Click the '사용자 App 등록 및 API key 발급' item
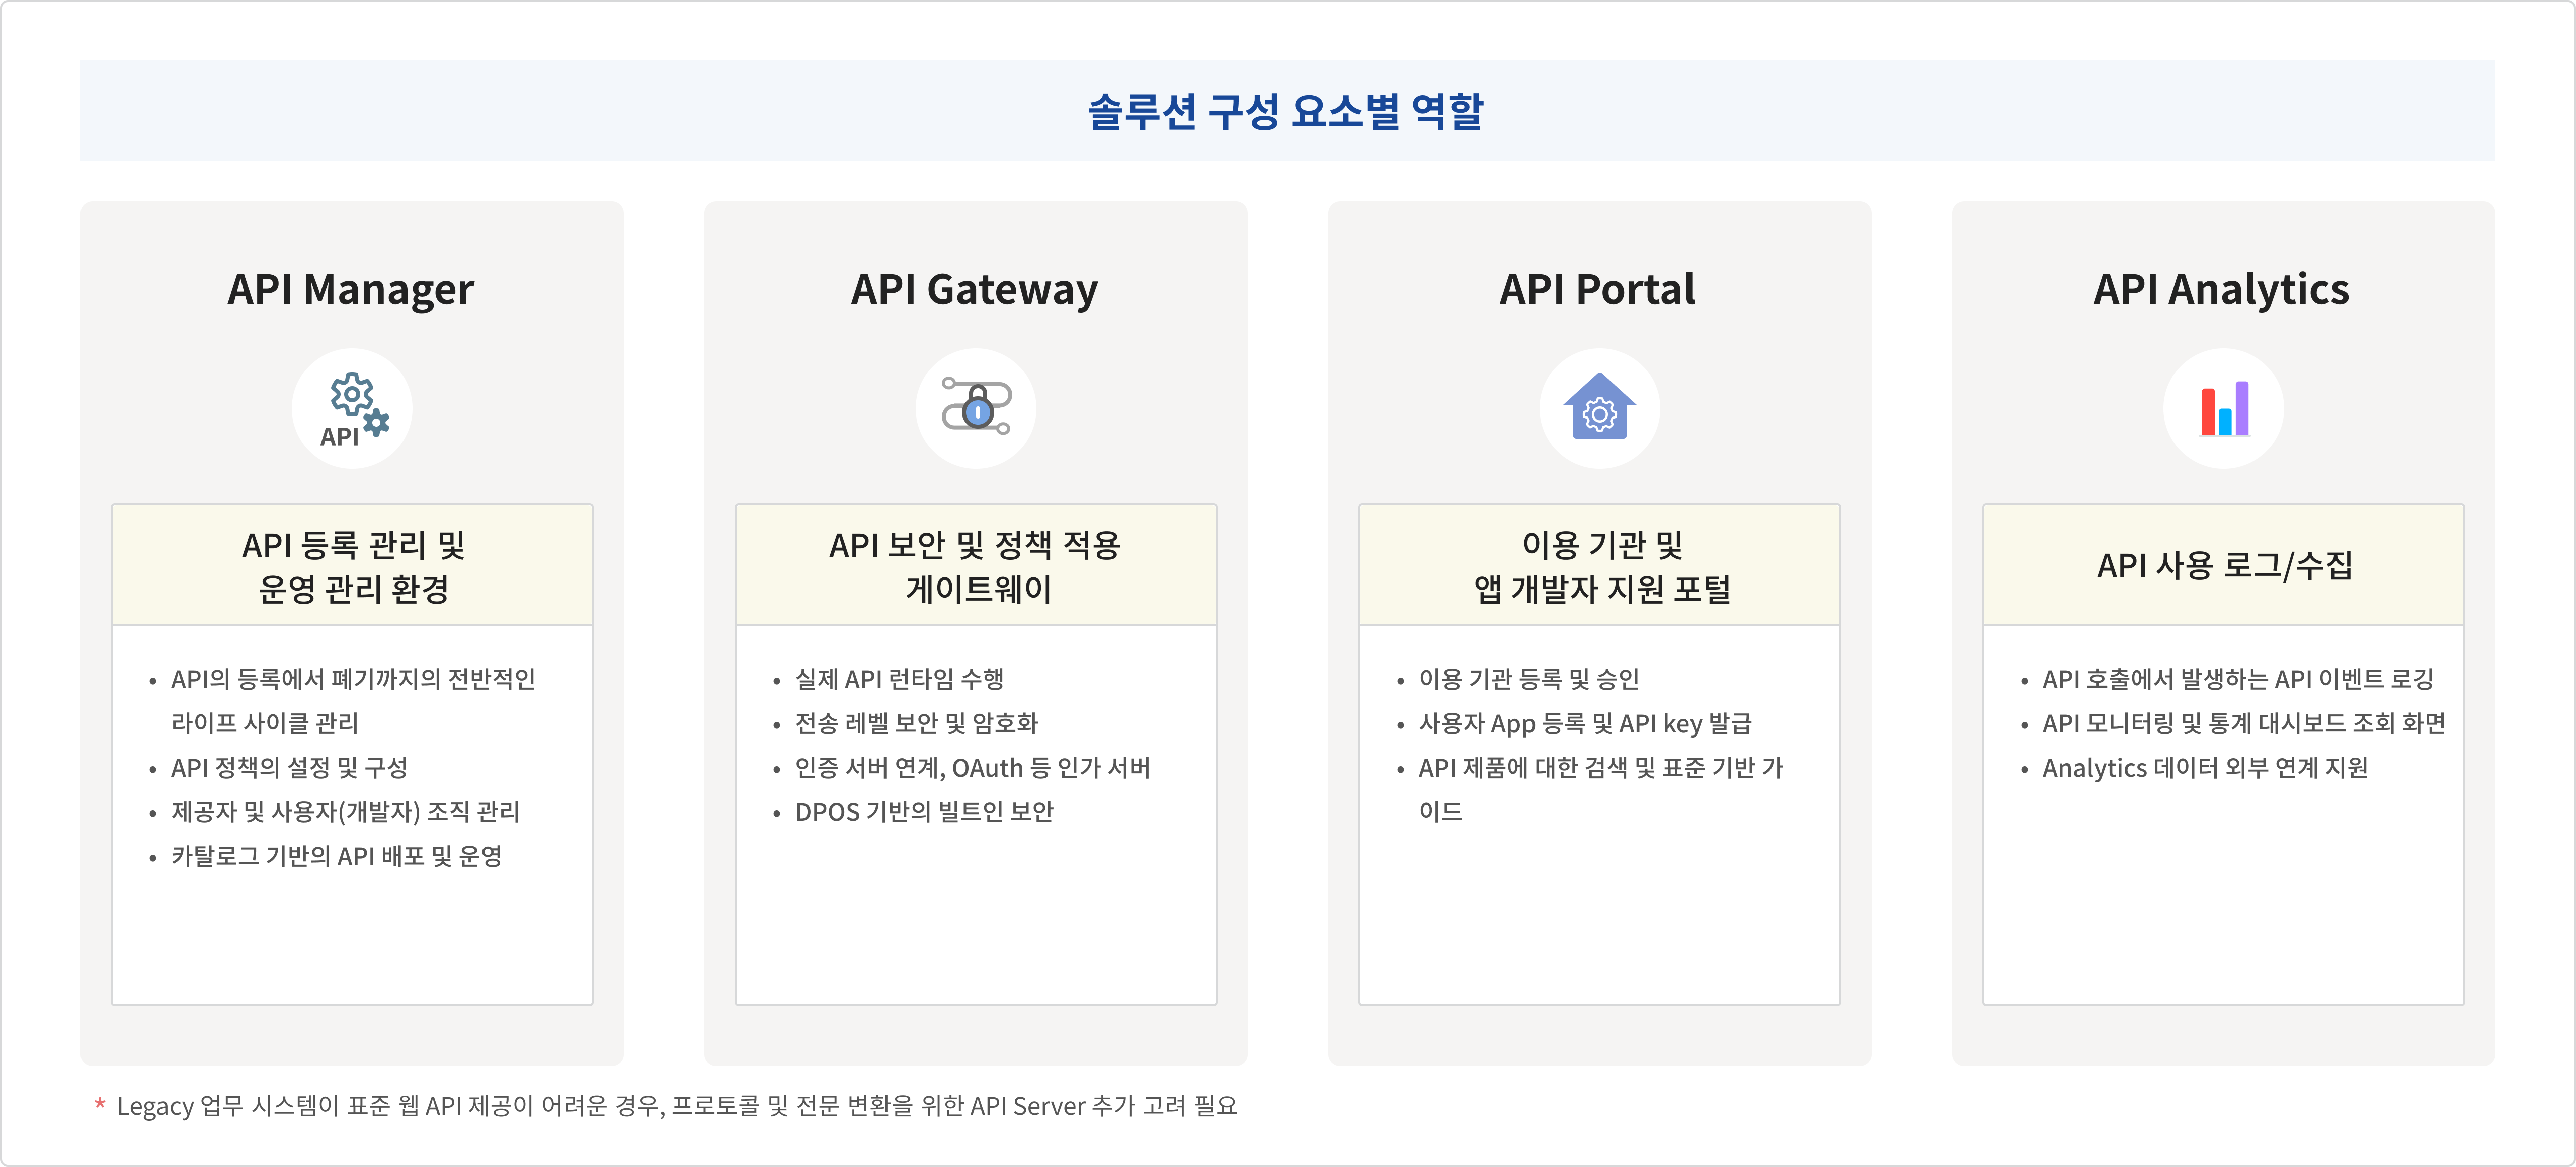 point(1585,723)
